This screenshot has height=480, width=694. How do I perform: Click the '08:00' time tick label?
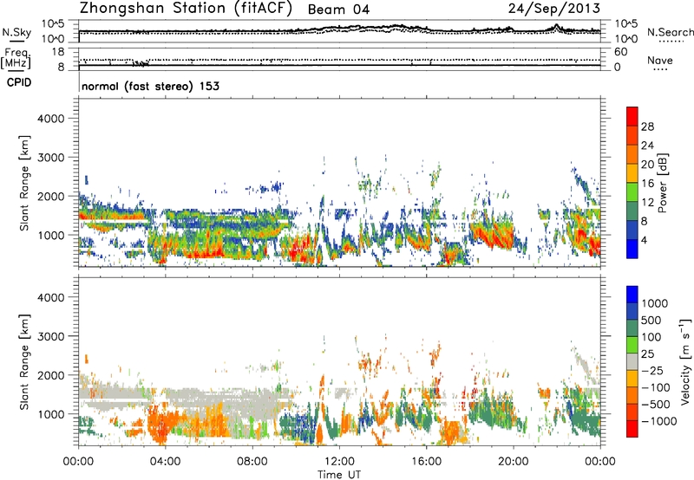252,462
